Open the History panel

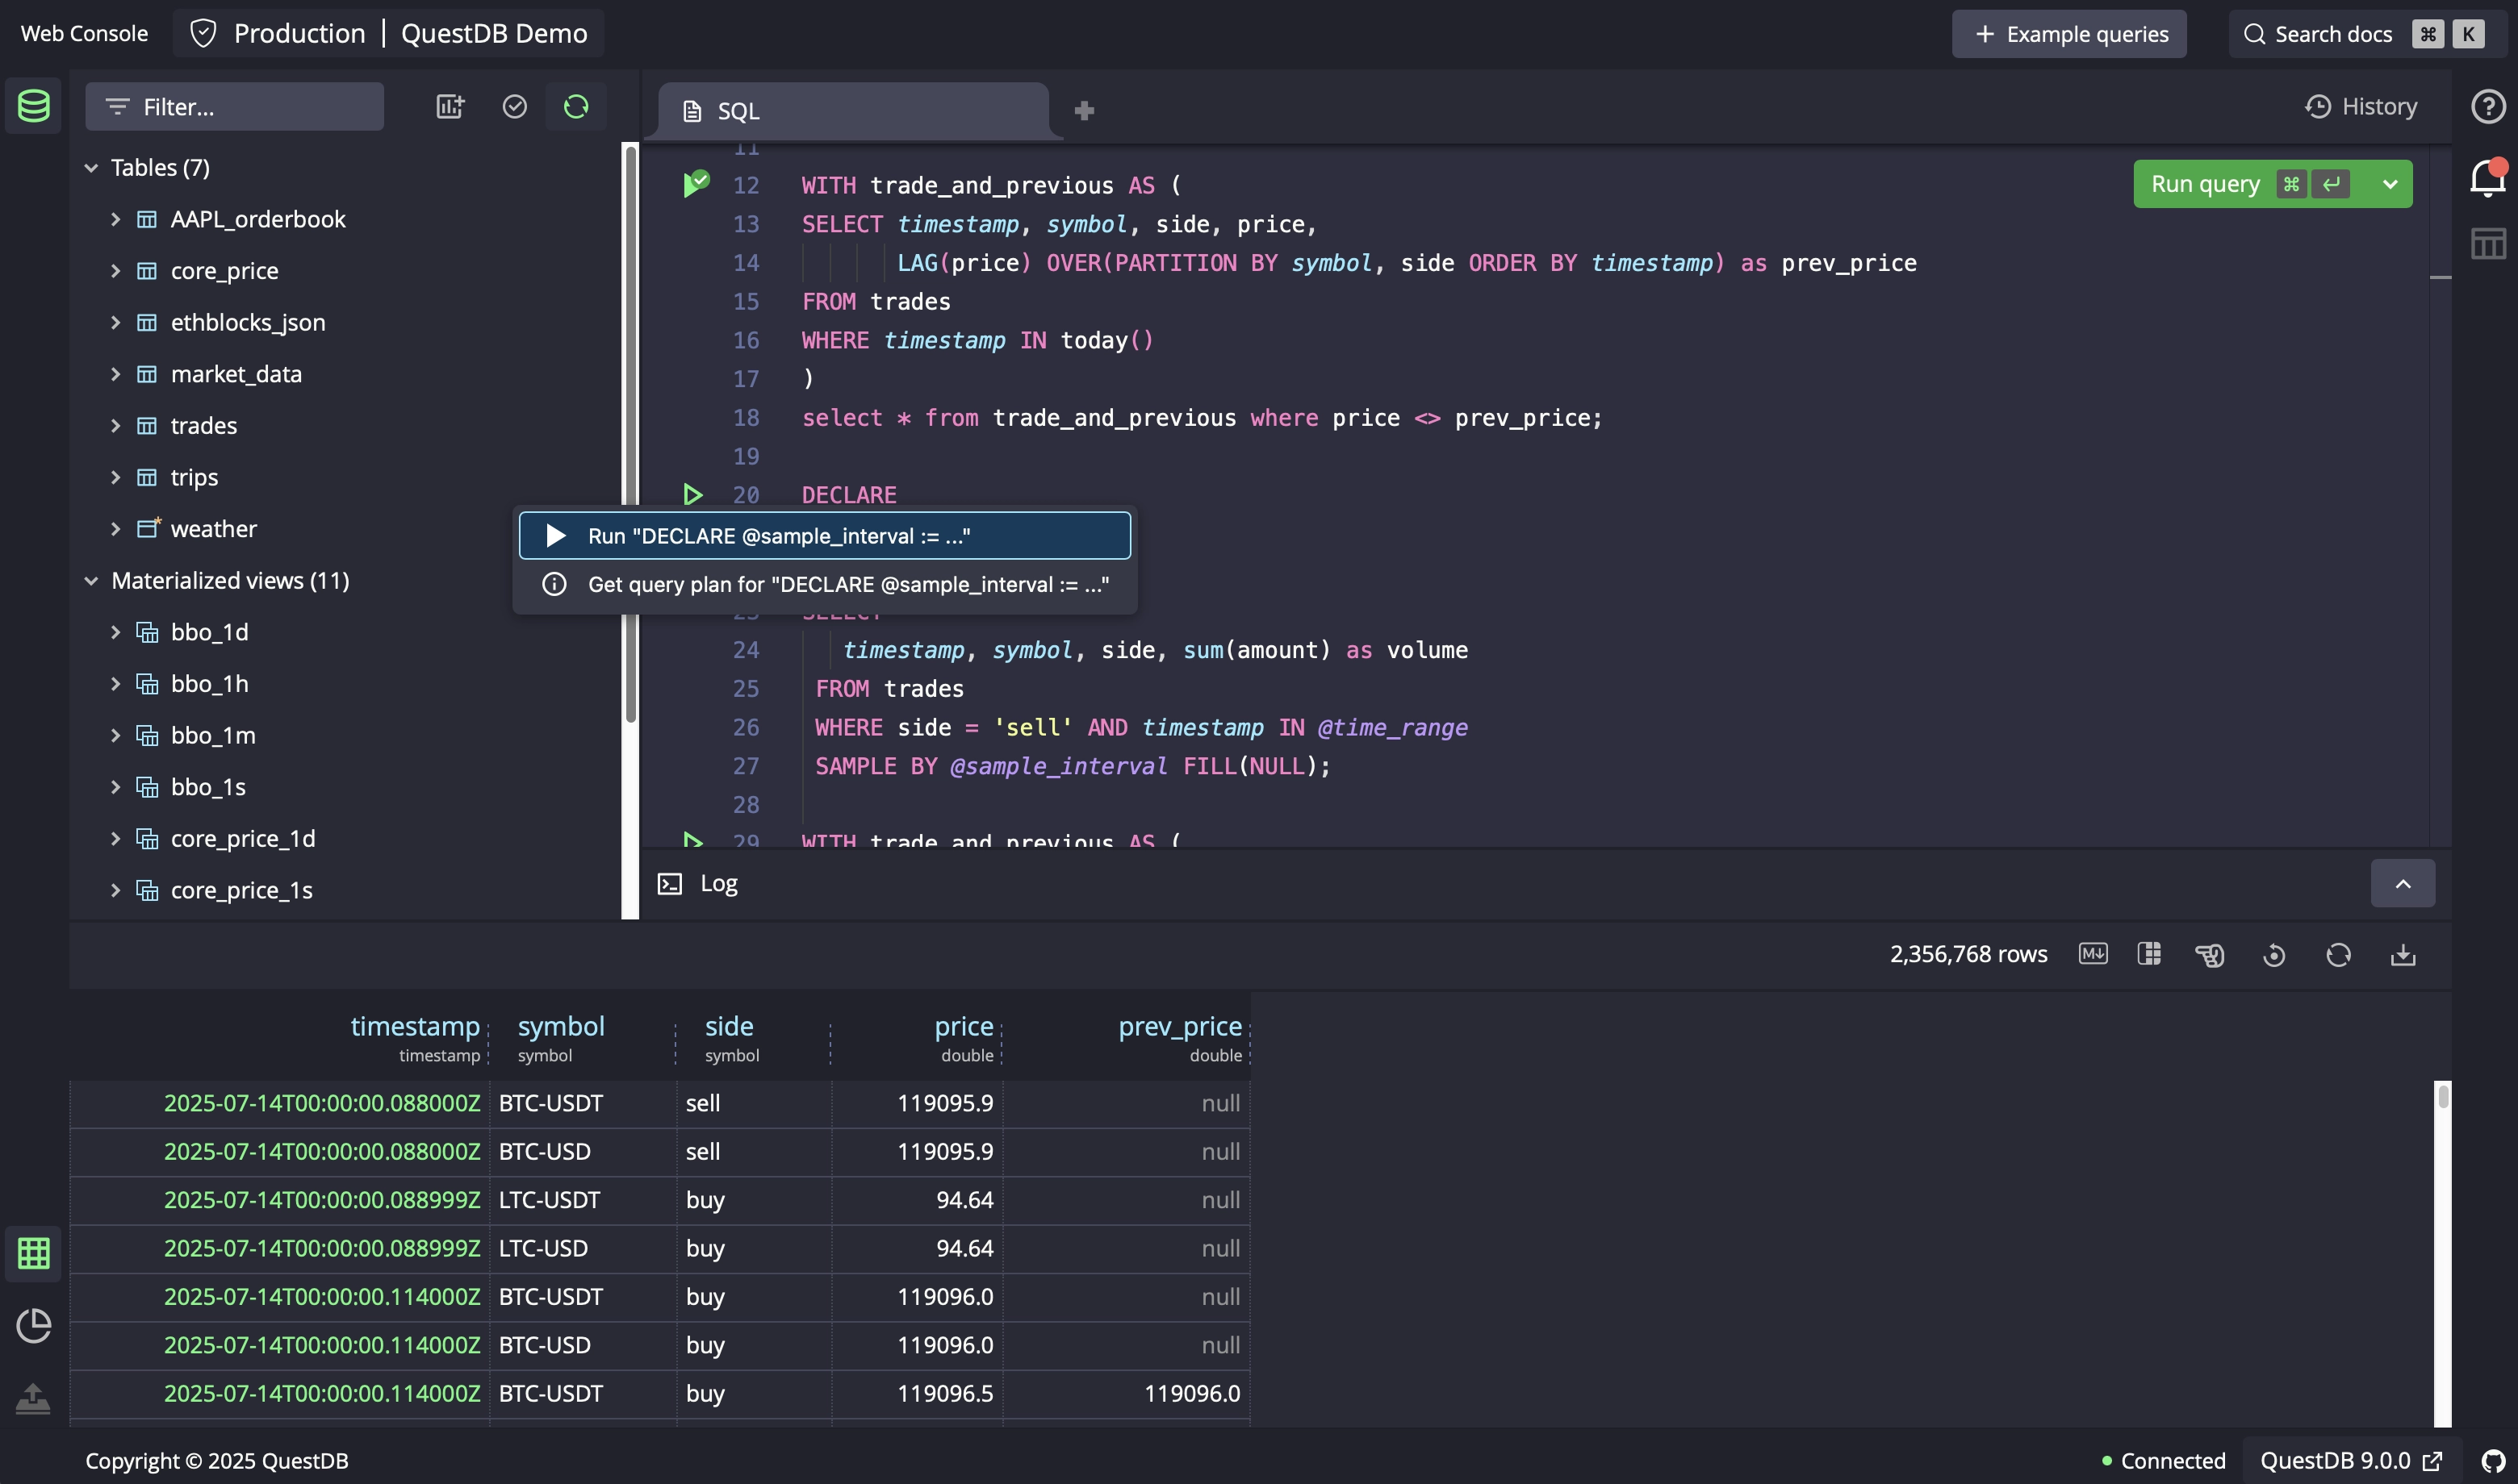pyautogui.click(x=2361, y=106)
